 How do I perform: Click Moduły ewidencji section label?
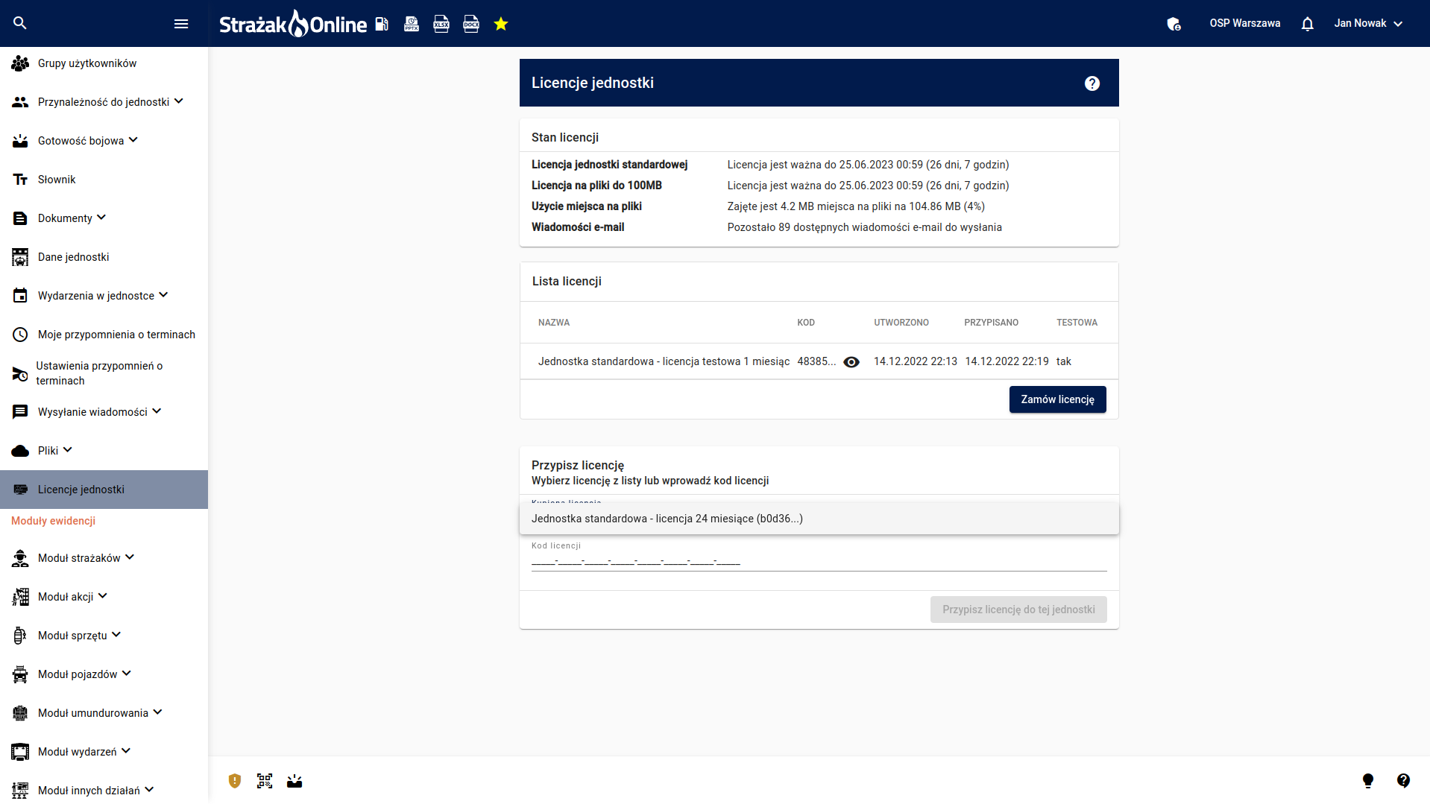click(x=53, y=521)
